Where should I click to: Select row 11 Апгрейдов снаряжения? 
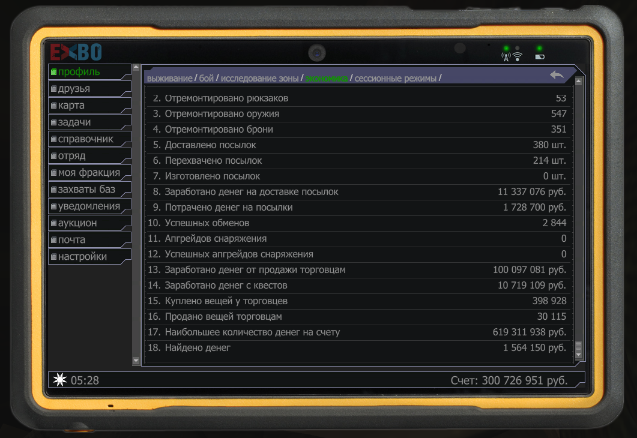pos(358,239)
